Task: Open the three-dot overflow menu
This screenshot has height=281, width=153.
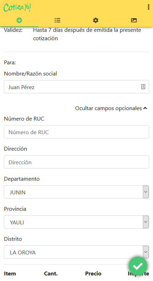Action: tap(148, 7)
